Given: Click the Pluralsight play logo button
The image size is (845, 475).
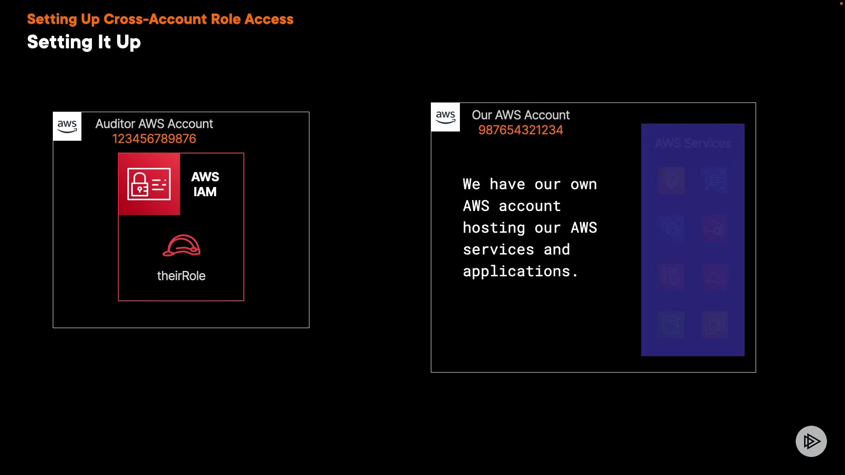Looking at the screenshot, I should click(811, 441).
